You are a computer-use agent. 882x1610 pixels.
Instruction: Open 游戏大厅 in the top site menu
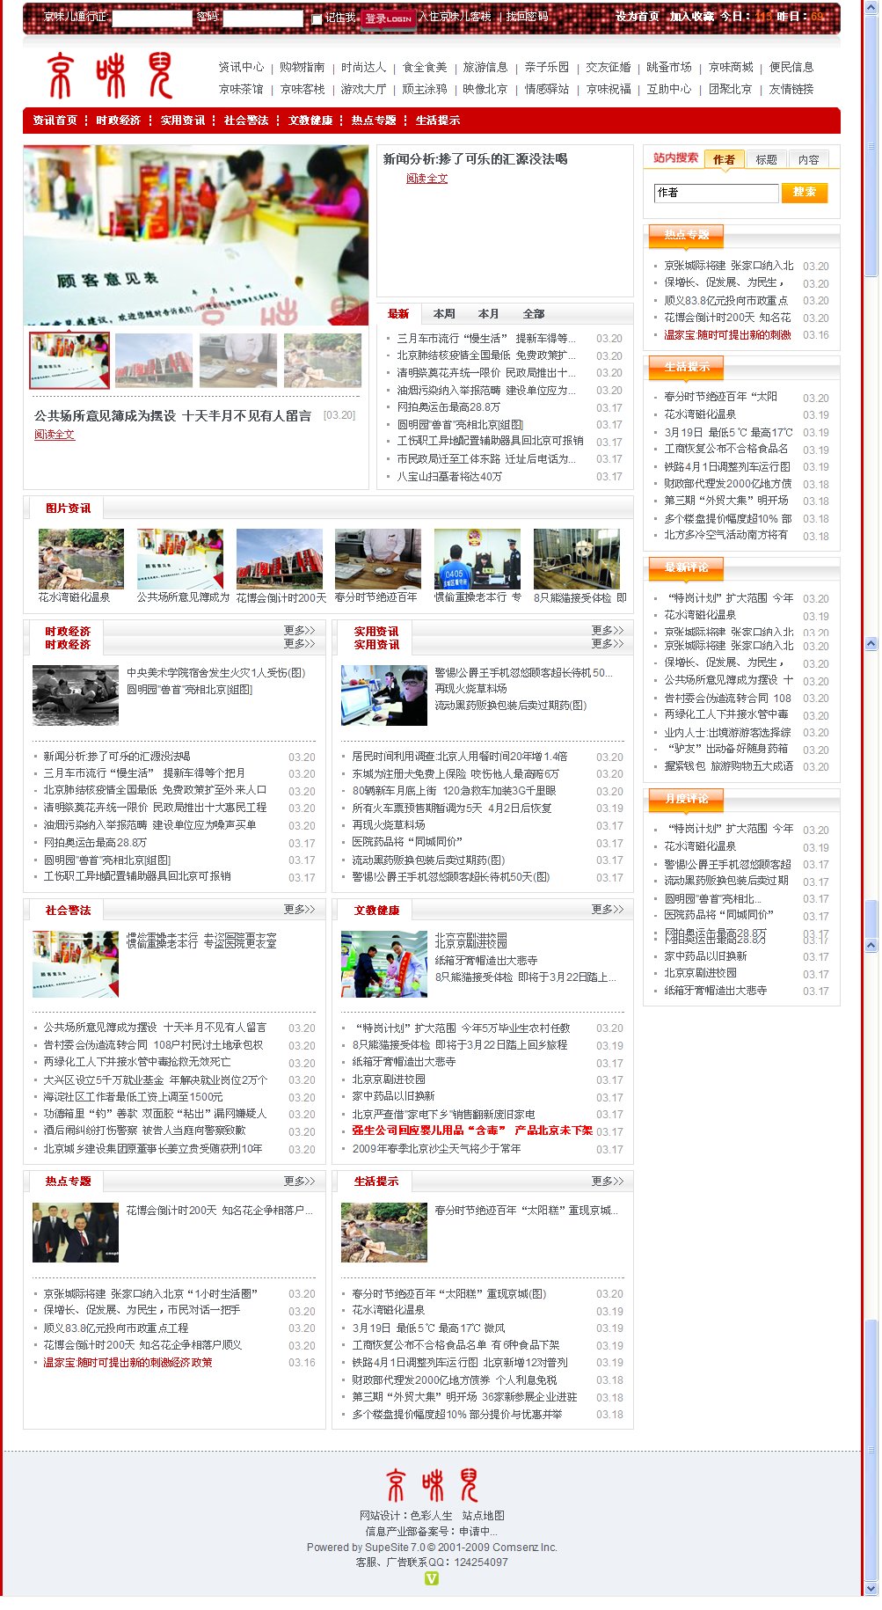[x=363, y=89]
